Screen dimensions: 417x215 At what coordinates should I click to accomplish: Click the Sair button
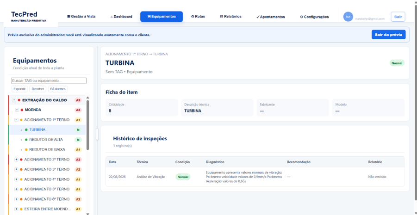[398, 17]
